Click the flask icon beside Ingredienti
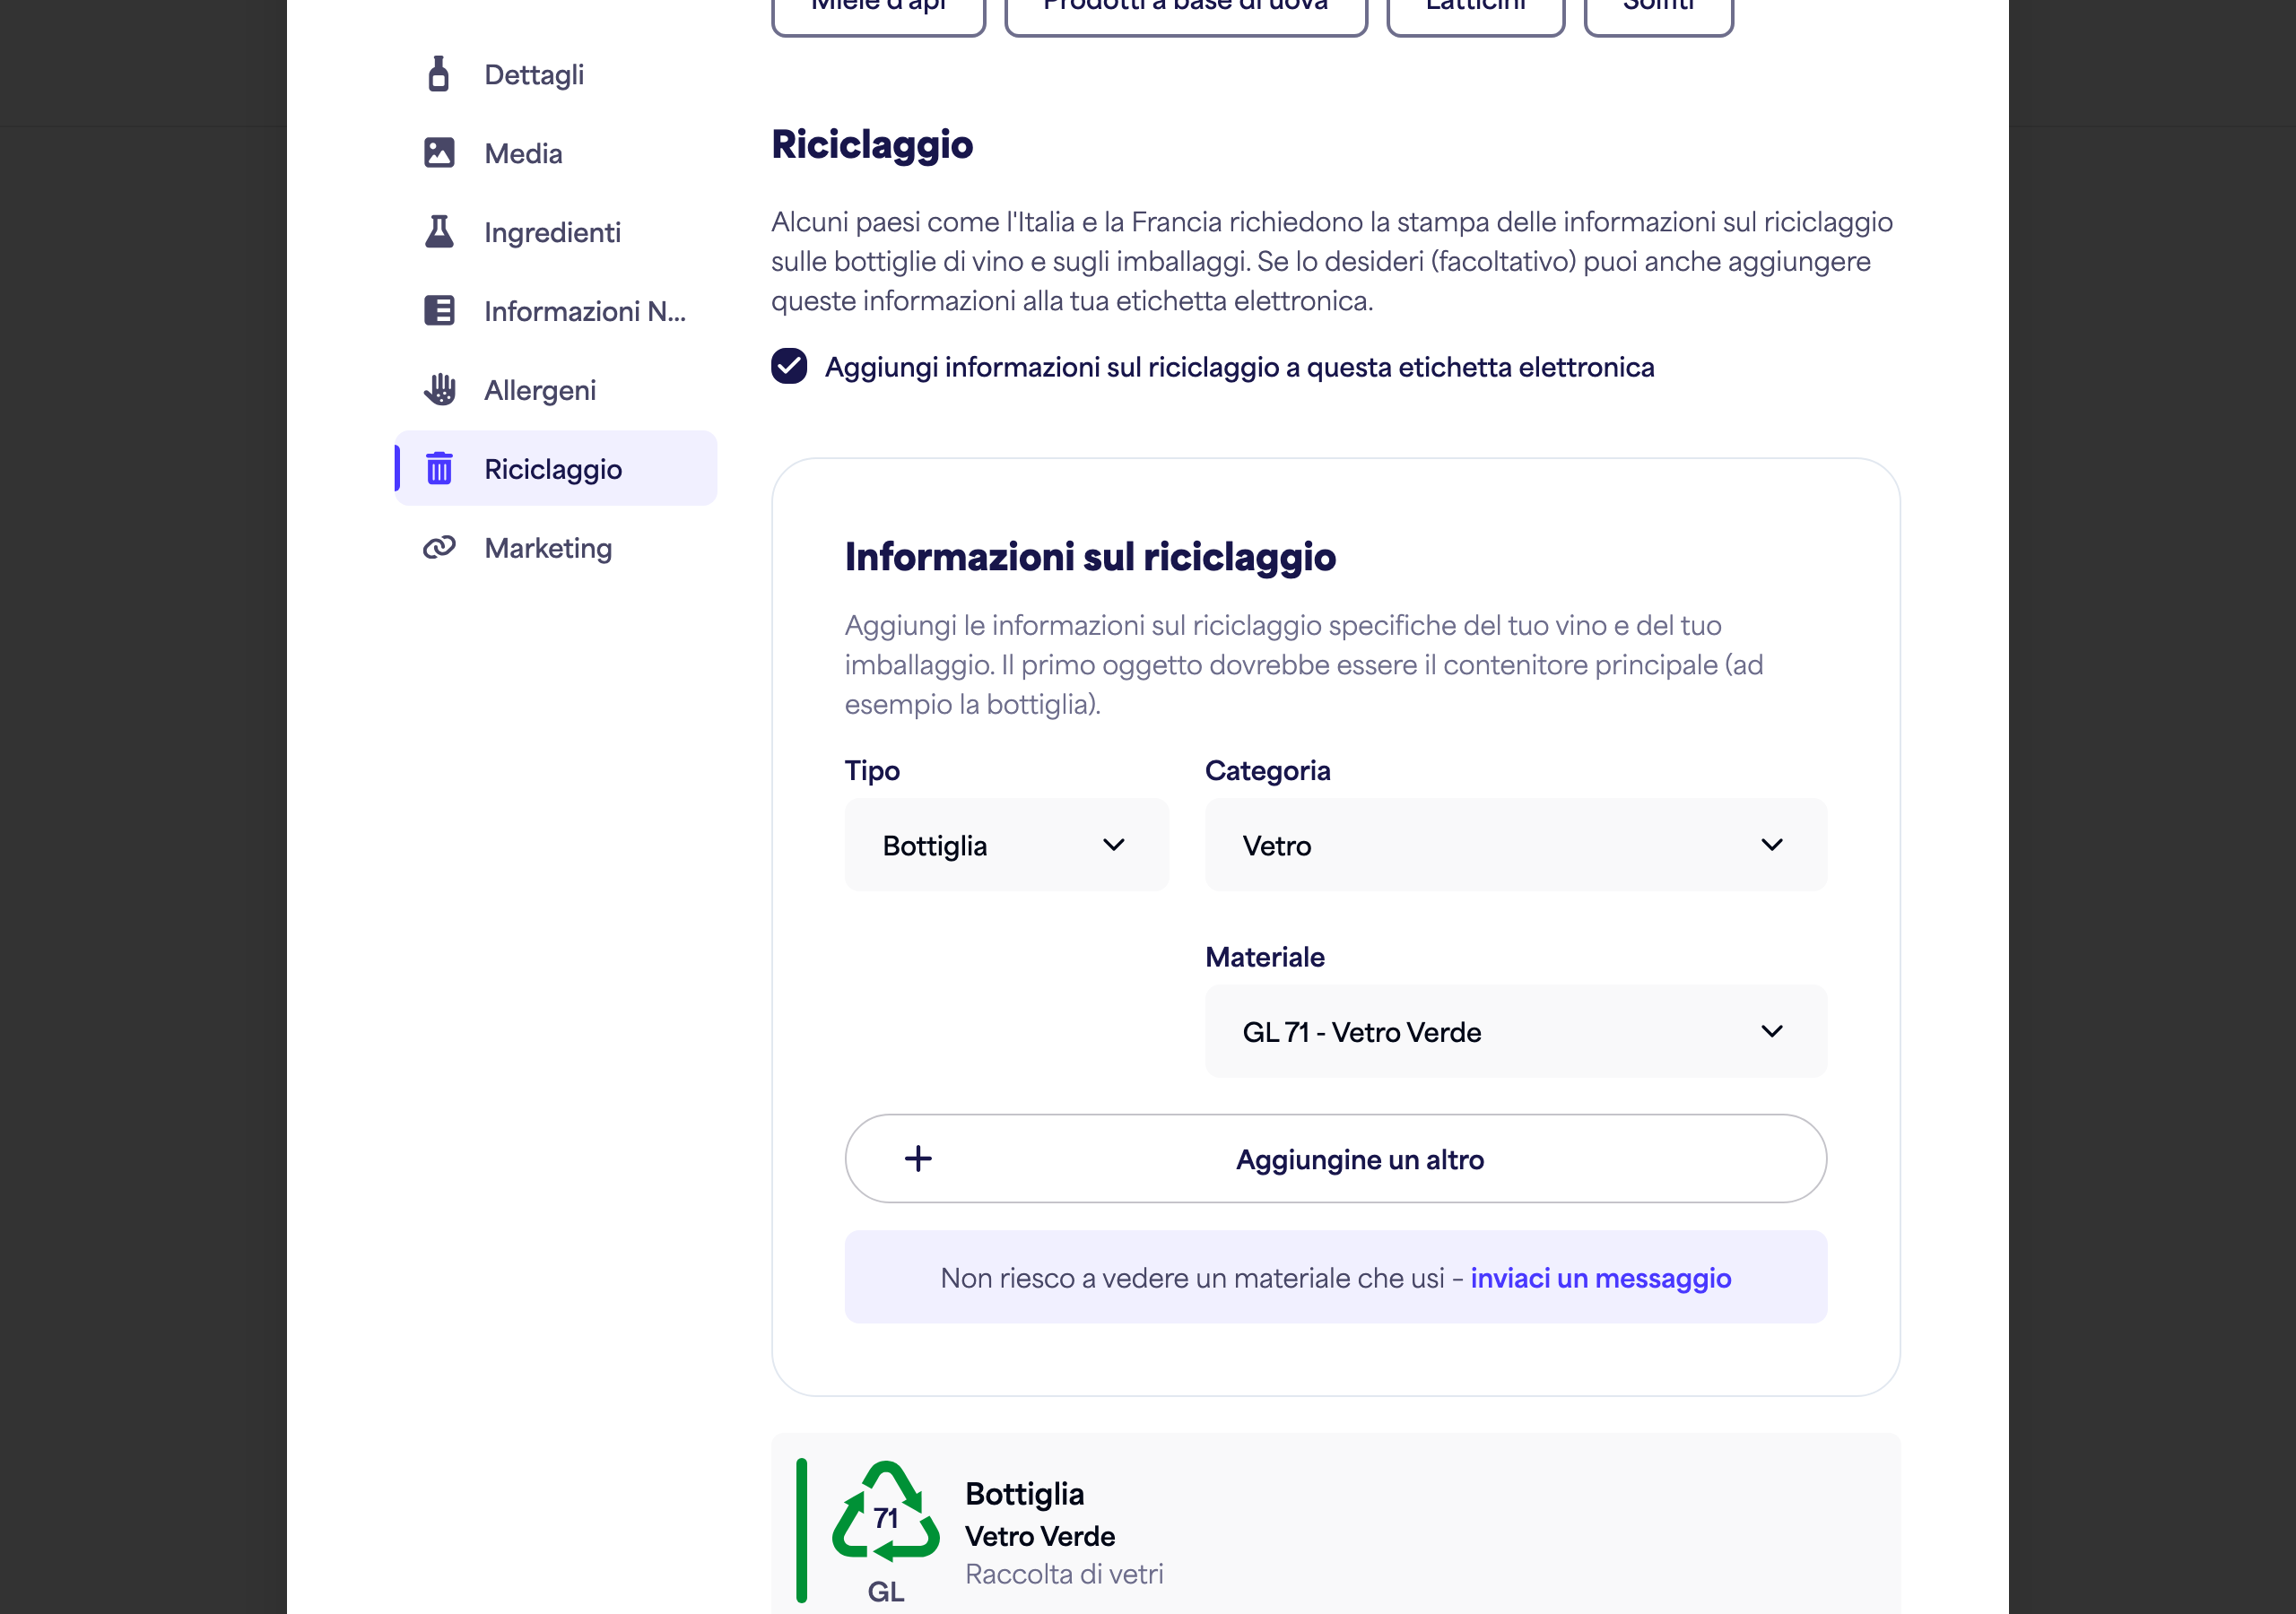The width and height of the screenshot is (2296, 1614). [439, 231]
